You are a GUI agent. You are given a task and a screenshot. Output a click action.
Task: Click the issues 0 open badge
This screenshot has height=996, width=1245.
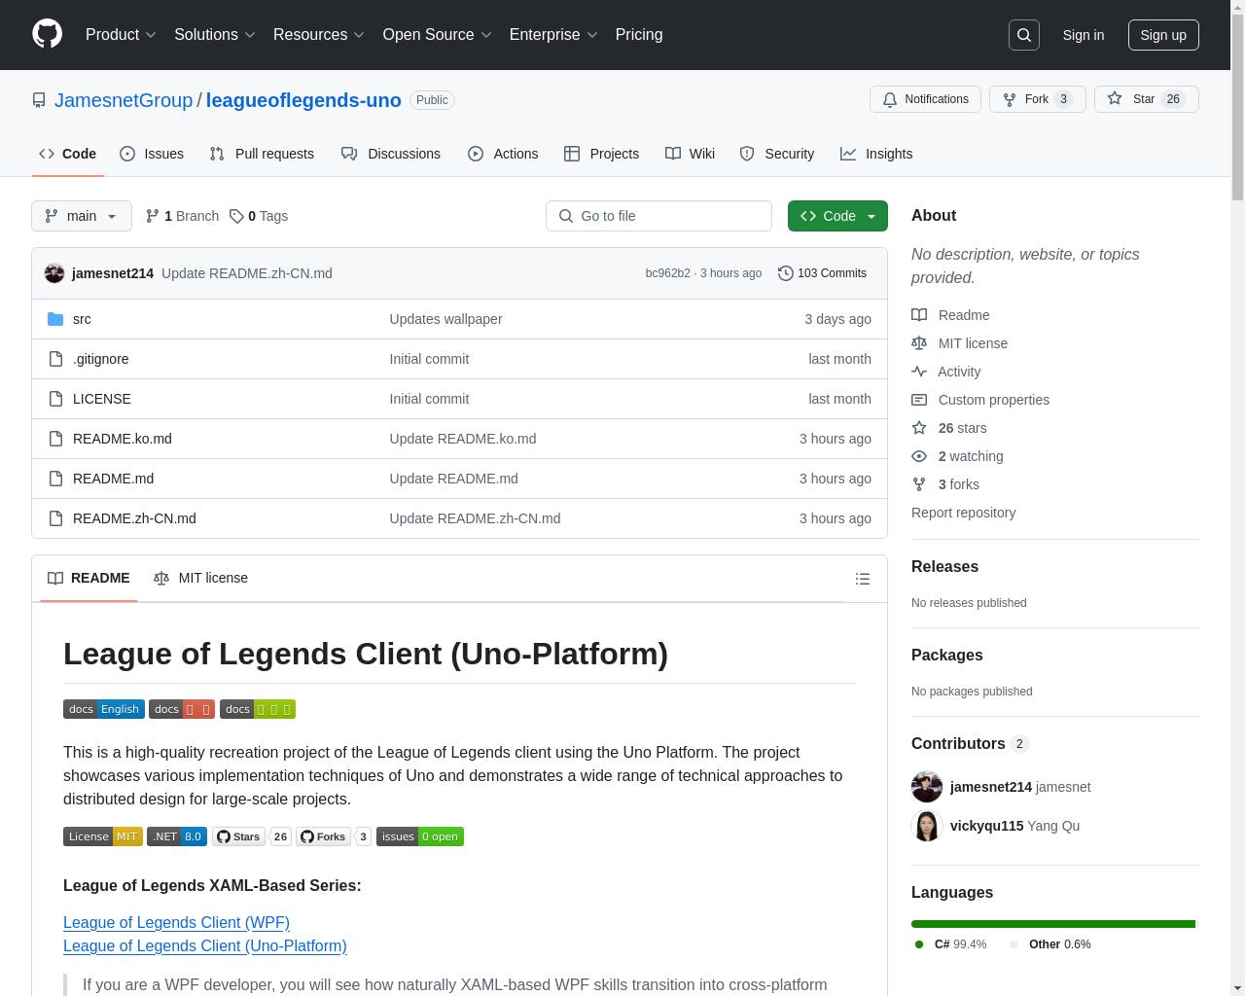click(x=420, y=836)
